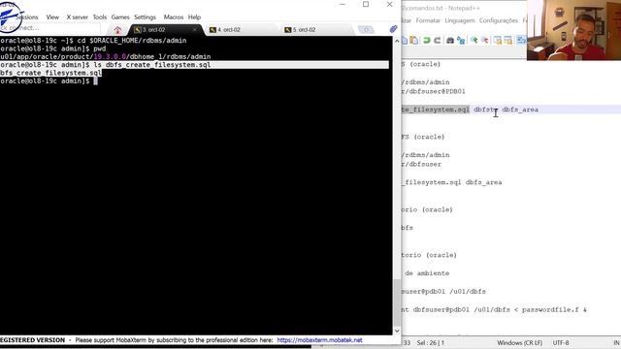Click 'dbfs_area' on the highlighted Notepad++ line
This screenshot has height=349, width=621.
520,110
